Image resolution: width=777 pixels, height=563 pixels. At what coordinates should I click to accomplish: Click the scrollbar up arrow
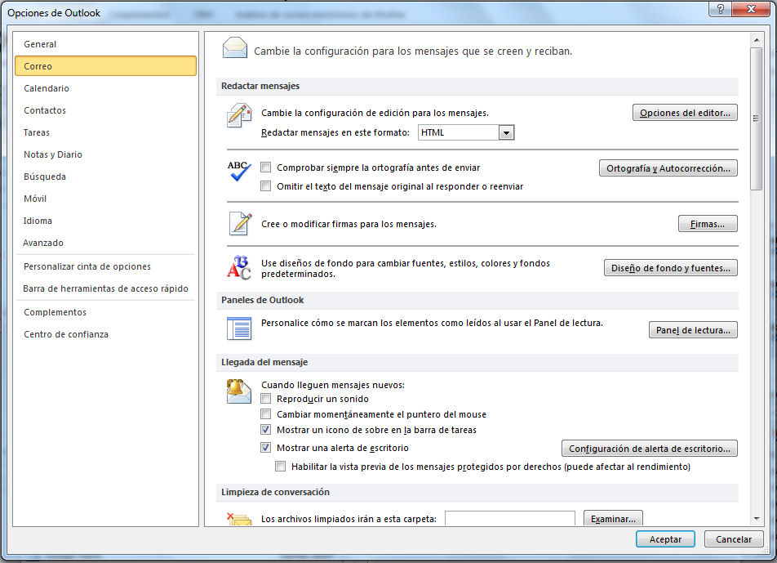pos(756,40)
